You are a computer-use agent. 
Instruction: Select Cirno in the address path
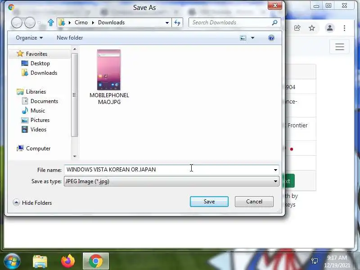(81, 22)
